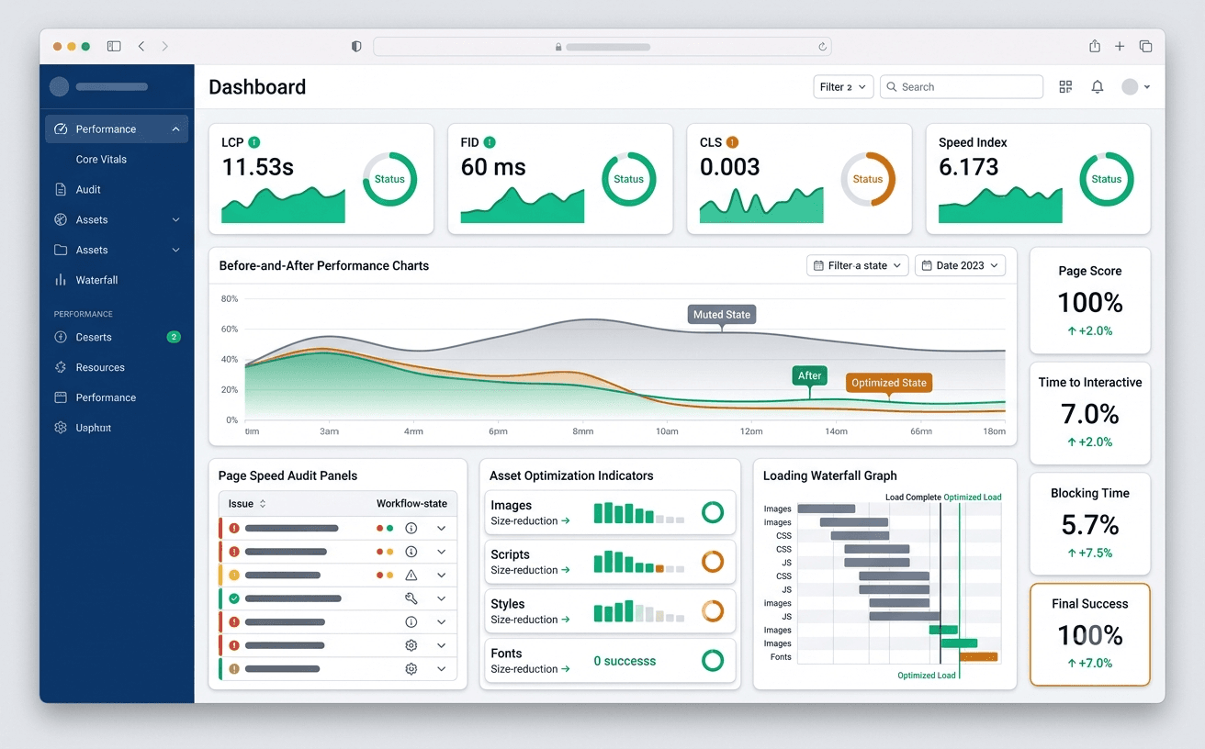The width and height of the screenshot is (1205, 749).
Task: Click the wrench icon in audit panel
Action: click(x=411, y=598)
